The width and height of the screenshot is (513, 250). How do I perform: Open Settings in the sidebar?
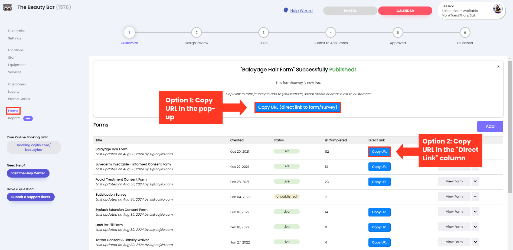click(15, 38)
